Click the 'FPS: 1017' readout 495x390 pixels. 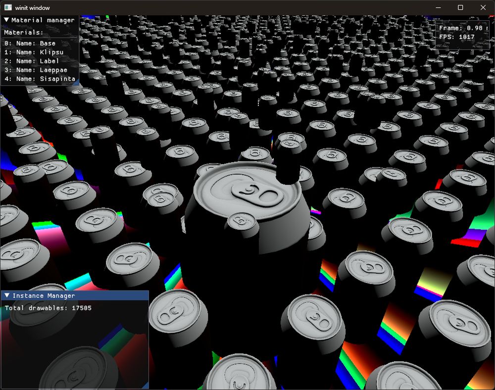click(456, 37)
